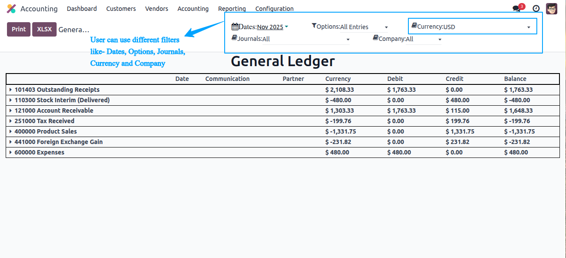Expand 101403 Outstanding Receipts row
The image size is (566, 258).
pyautogui.click(x=10, y=90)
